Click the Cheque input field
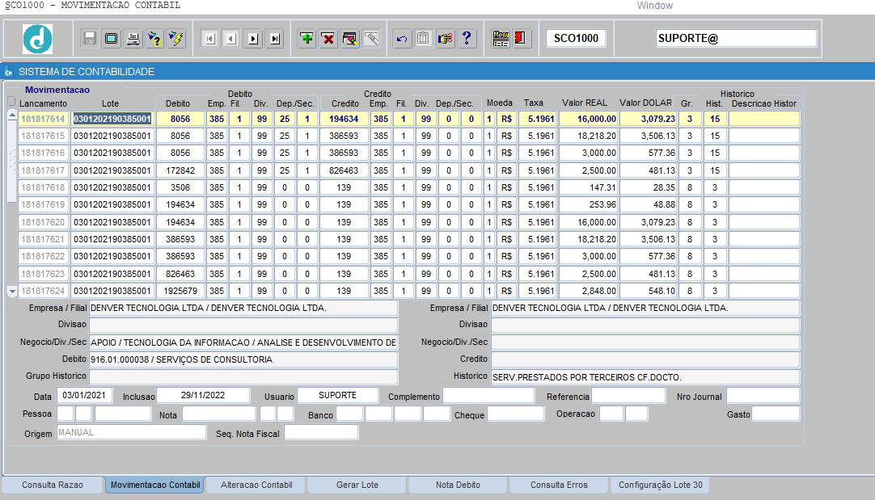 tap(516, 414)
